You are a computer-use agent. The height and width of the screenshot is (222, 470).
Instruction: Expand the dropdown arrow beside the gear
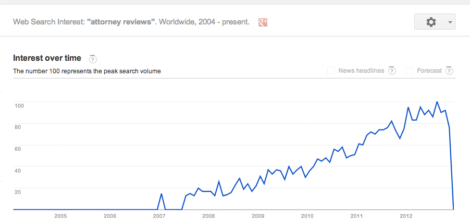pyautogui.click(x=449, y=22)
